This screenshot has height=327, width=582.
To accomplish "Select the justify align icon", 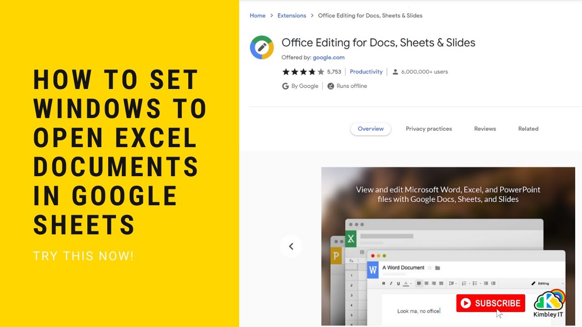I will 441,283.
